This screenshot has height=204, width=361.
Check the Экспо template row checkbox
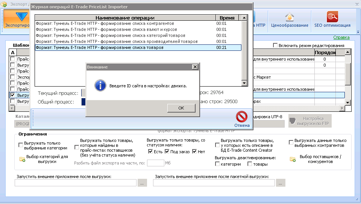click(x=12, y=77)
